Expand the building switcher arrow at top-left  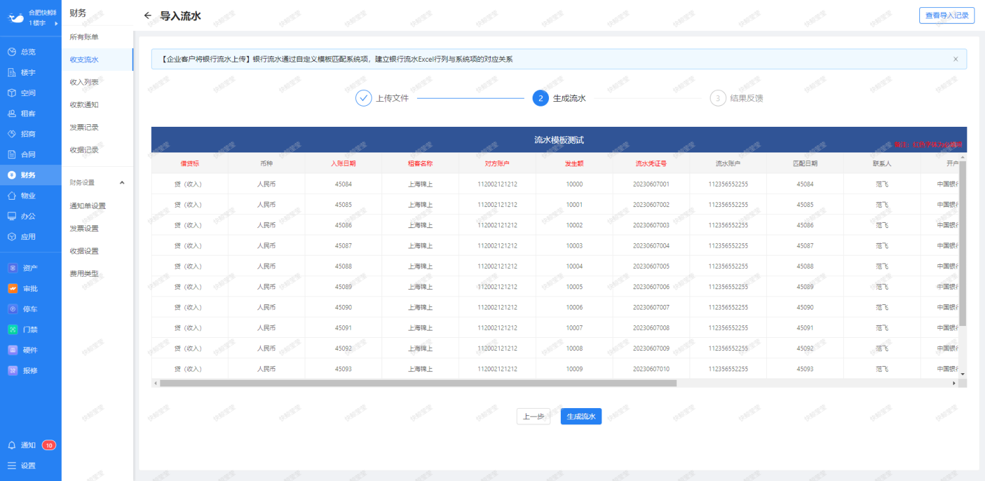(x=56, y=23)
